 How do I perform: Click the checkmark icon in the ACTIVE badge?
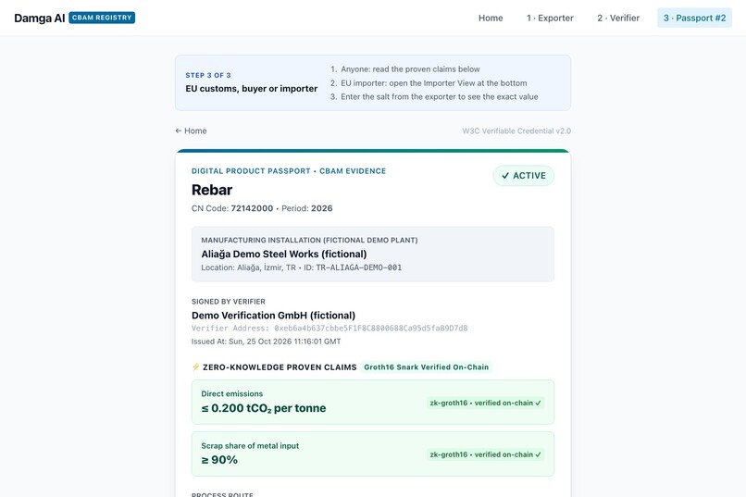505,176
